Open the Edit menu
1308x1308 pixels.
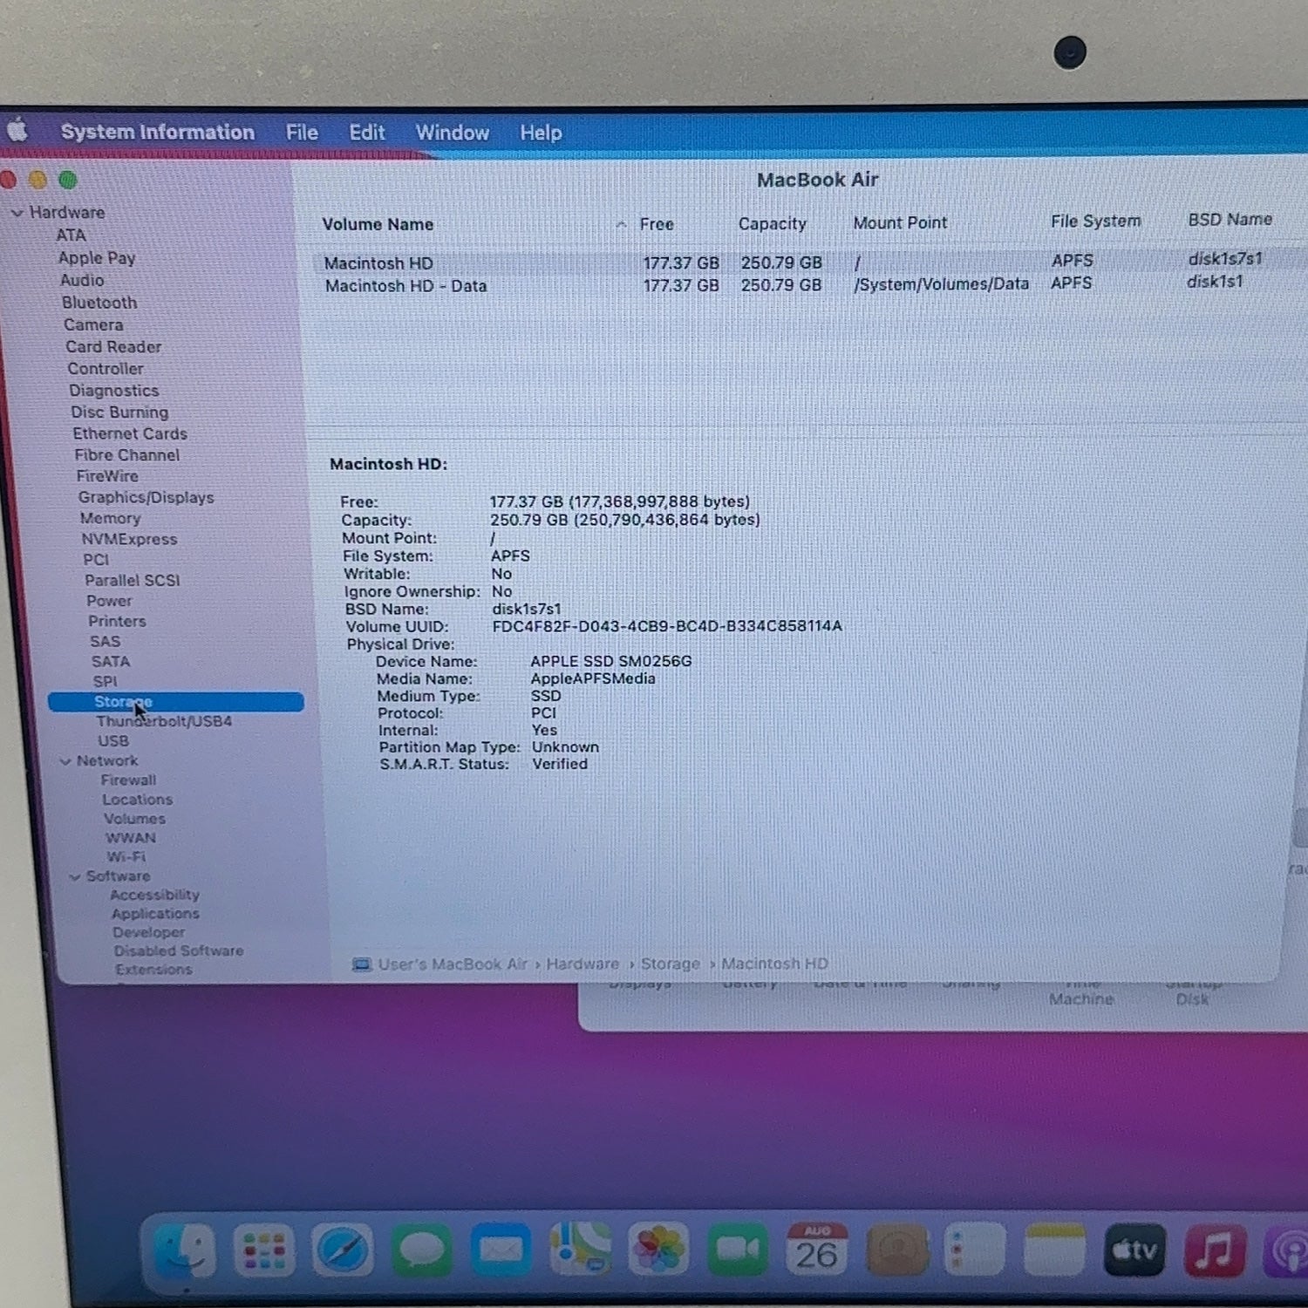[x=367, y=133]
